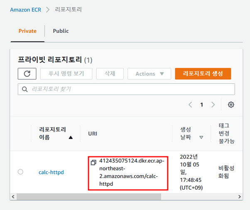The image size is (250, 210).
Task: Go to the previous page arrow
Action: [190, 105]
